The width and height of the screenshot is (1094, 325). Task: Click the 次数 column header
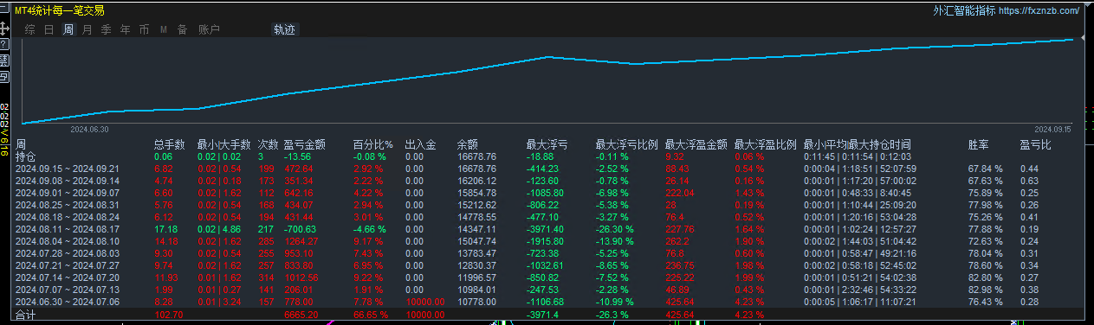point(268,145)
